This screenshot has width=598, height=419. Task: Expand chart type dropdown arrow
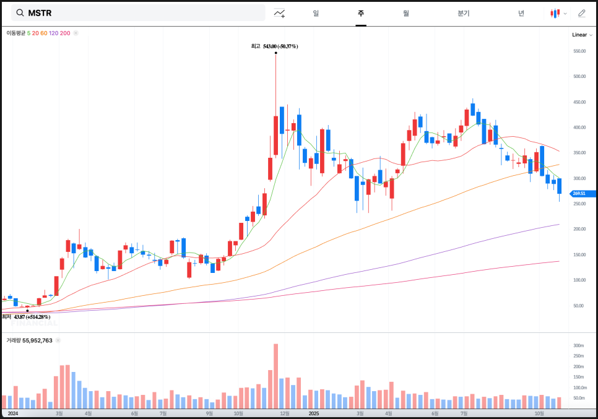[x=565, y=14]
